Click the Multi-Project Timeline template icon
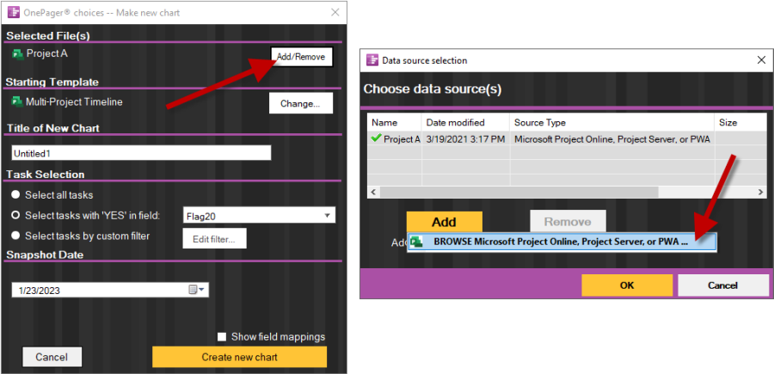The width and height of the screenshot is (774, 374). click(17, 102)
